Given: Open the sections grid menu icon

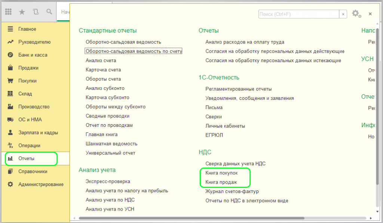Looking at the screenshot, I should pos(8,12).
